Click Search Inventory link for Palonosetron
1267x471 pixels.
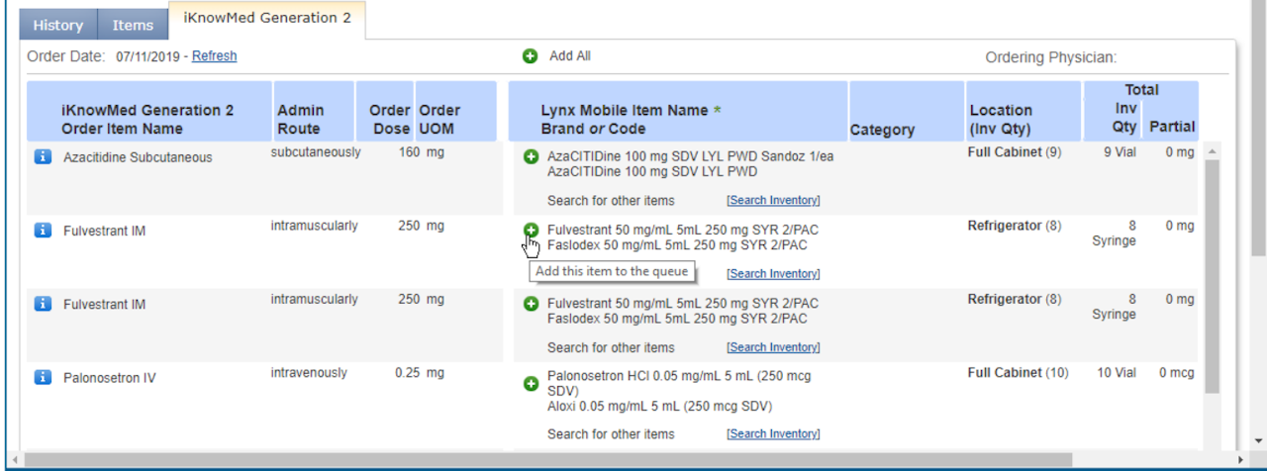click(x=773, y=434)
